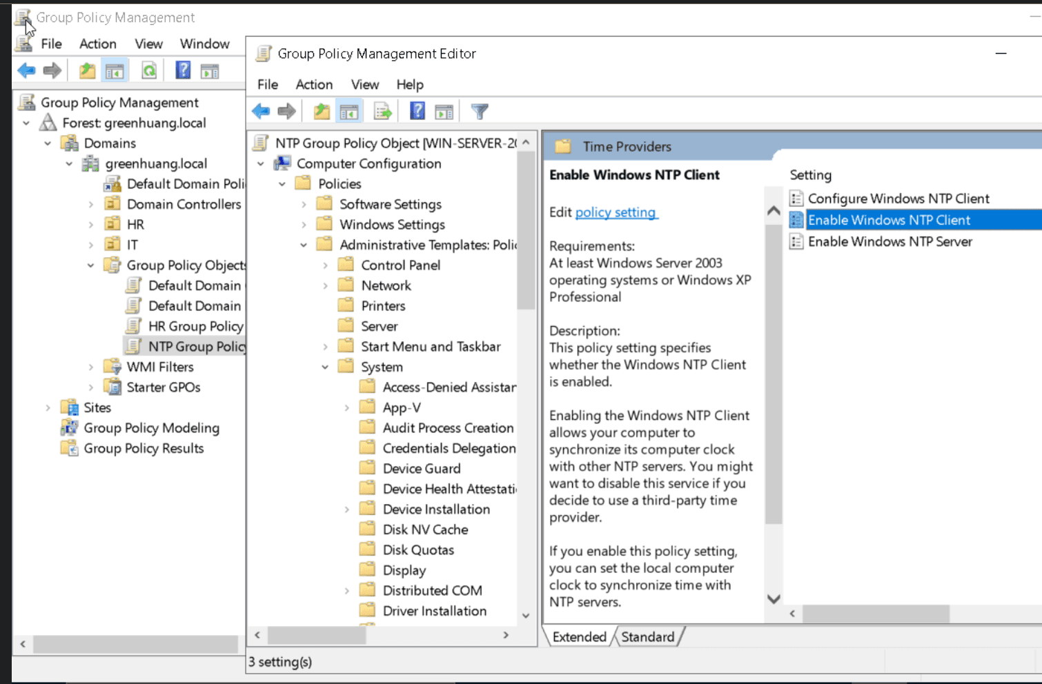Image resolution: width=1042 pixels, height=684 pixels.
Task: Expand the Control Panel folder
Action: pos(325,265)
